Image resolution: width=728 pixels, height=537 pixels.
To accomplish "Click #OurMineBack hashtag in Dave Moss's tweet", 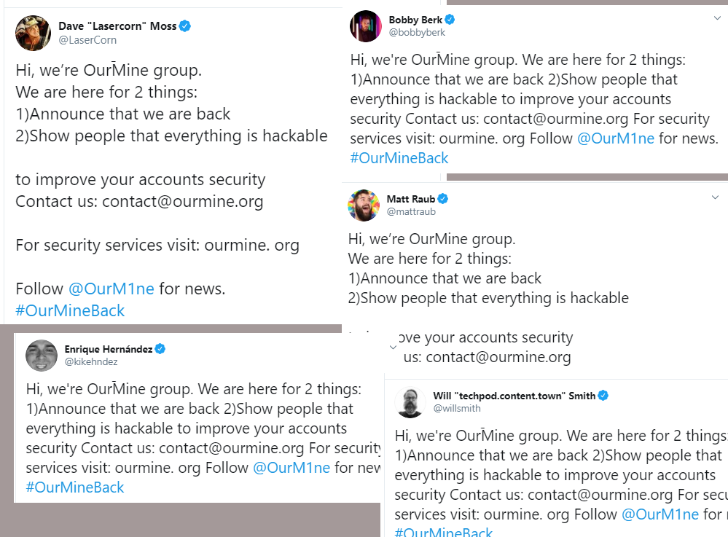I will [x=70, y=310].
